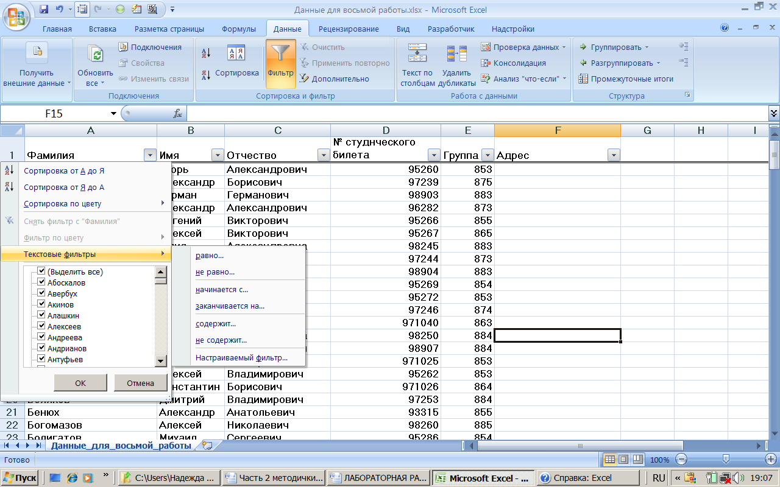780x487 pixels.
Task: Customize Quick Access Toolbar dropdown
Action: [172, 10]
